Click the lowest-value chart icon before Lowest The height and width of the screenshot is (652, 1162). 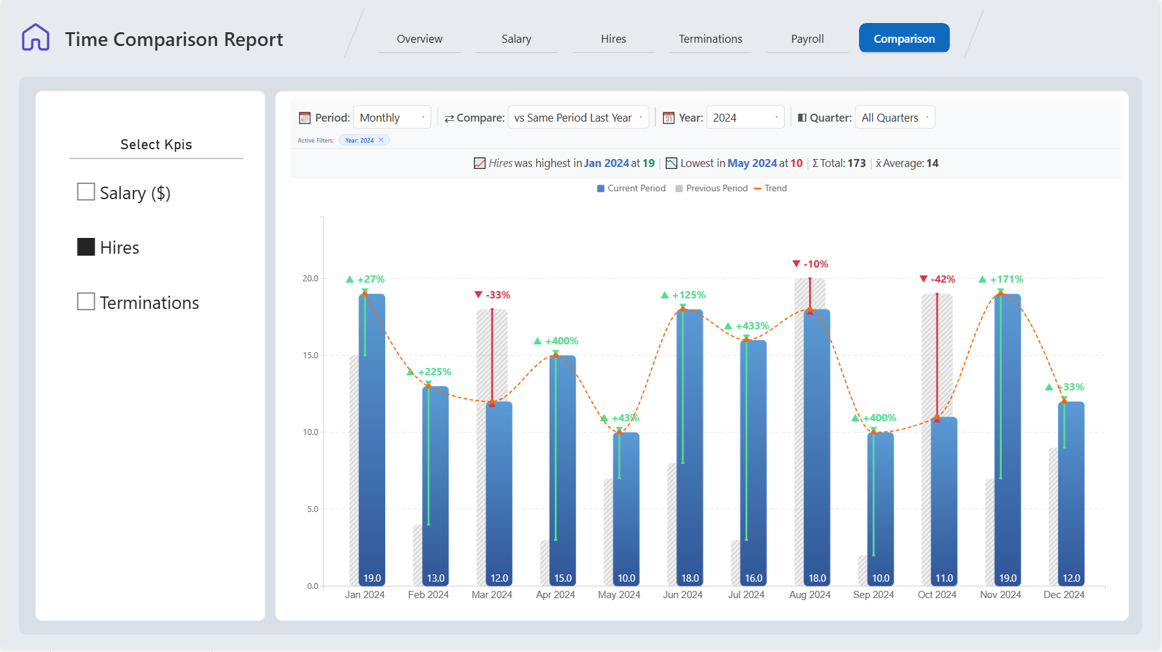(671, 163)
